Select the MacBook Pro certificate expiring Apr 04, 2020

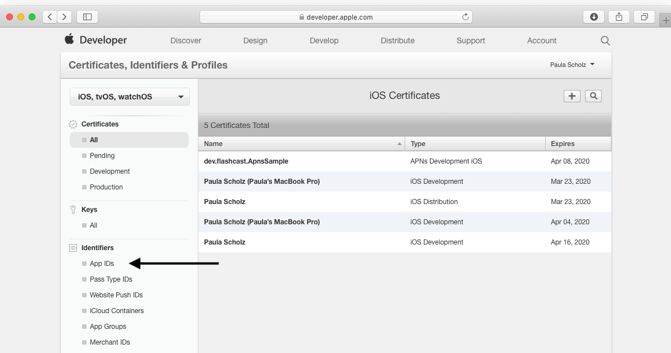(x=405, y=221)
